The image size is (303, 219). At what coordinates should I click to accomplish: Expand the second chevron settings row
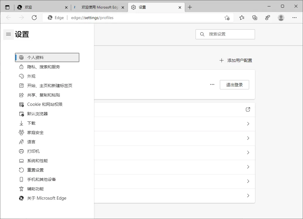point(248,138)
